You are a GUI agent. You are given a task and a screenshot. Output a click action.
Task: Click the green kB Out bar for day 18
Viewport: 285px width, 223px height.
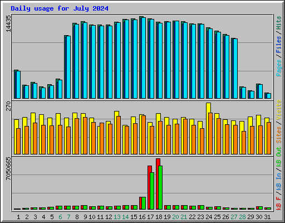[x=160, y=188]
